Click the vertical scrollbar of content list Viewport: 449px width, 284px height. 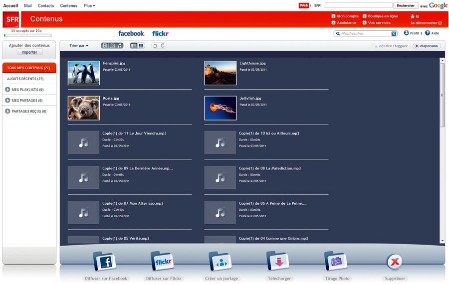(x=442, y=95)
